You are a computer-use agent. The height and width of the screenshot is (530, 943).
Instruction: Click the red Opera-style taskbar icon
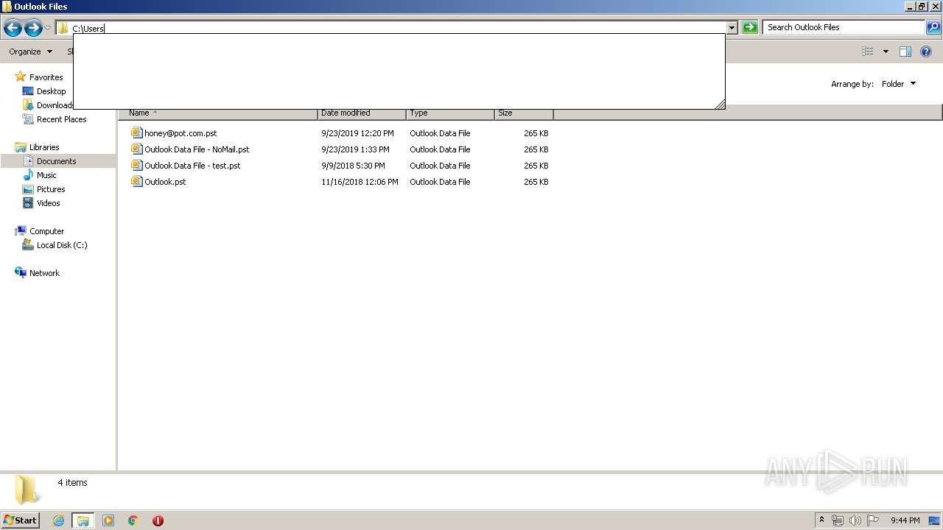pos(158,520)
